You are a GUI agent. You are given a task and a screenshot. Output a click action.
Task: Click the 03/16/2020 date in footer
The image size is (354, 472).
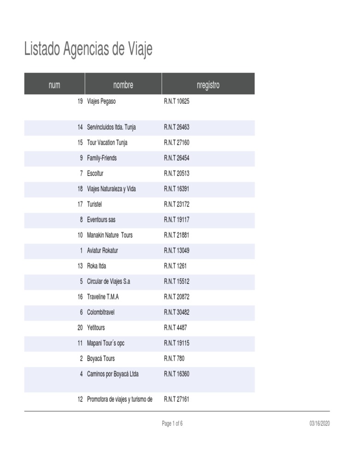tap(319, 424)
